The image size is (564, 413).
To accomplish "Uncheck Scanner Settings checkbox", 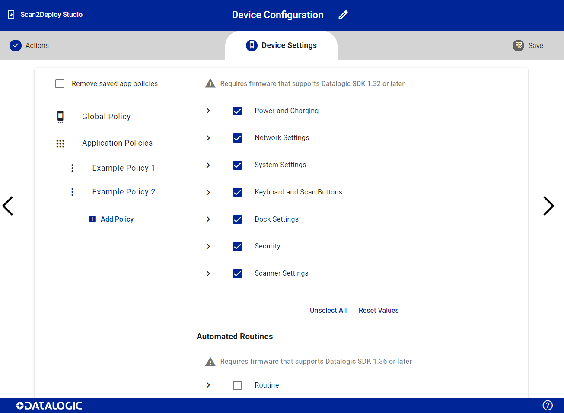I will point(237,273).
